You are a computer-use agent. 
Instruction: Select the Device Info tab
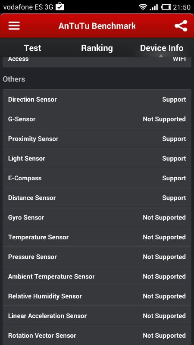[x=162, y=48]
